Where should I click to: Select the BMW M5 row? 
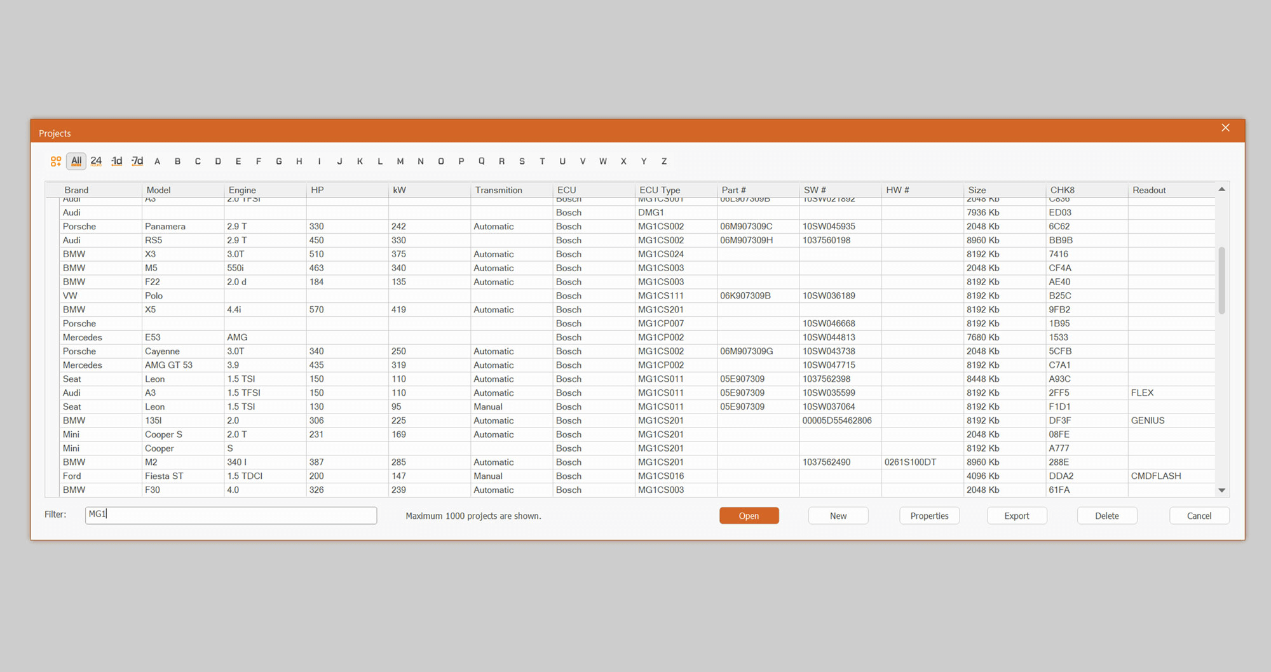[x=637, y=268]
